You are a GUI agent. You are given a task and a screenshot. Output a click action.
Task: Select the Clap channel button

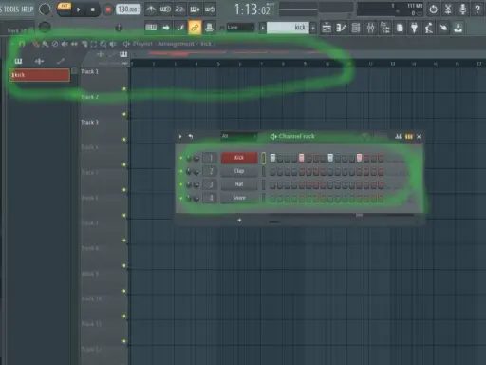tap(239, 171)
